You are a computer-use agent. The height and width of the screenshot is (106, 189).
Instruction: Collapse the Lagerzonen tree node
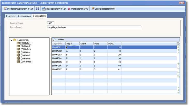tap(12, 40)
